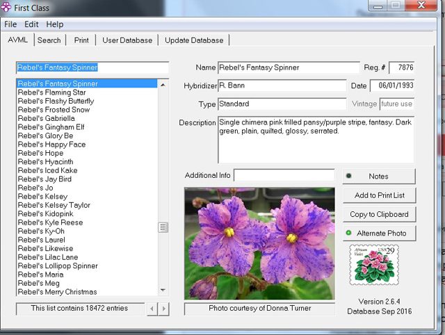The width and height of the screenshot is (445, 335).
Task: Select Rebel's Hyacinth
Action: 87,162
